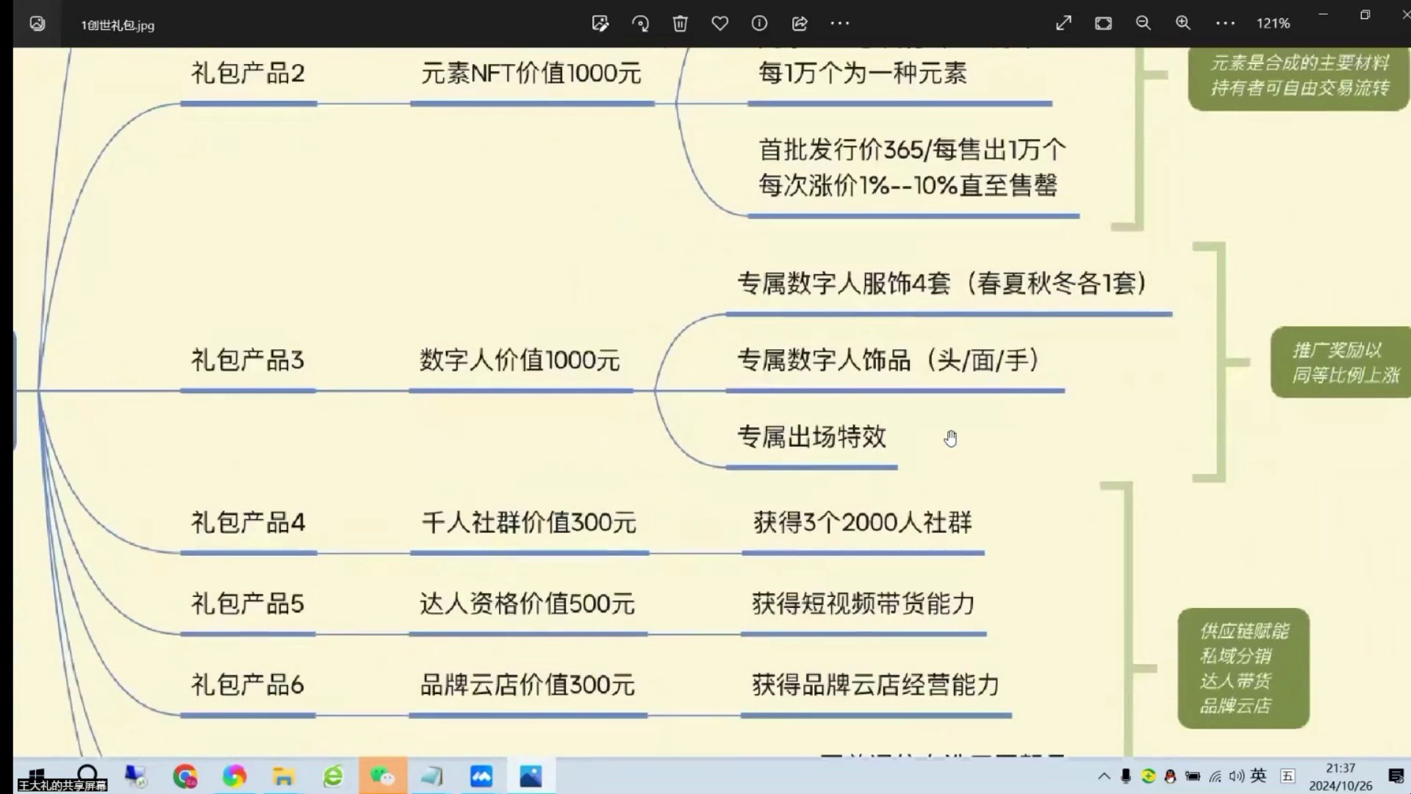Rotate the image
The height and width of the screenshot is (794, 1411).
click(640, 24)
